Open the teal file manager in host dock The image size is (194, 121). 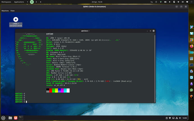coord(191,52)
